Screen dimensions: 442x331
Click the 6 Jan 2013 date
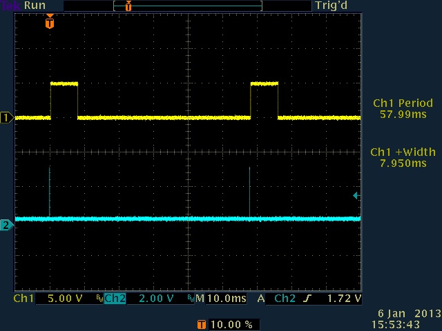(410, 313)
